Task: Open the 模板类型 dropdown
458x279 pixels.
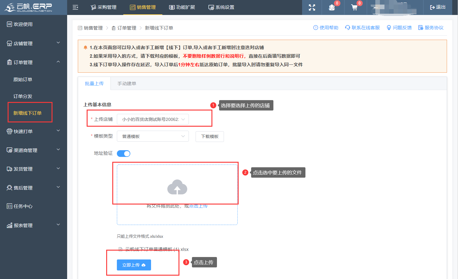Action: tap(153, 136)
